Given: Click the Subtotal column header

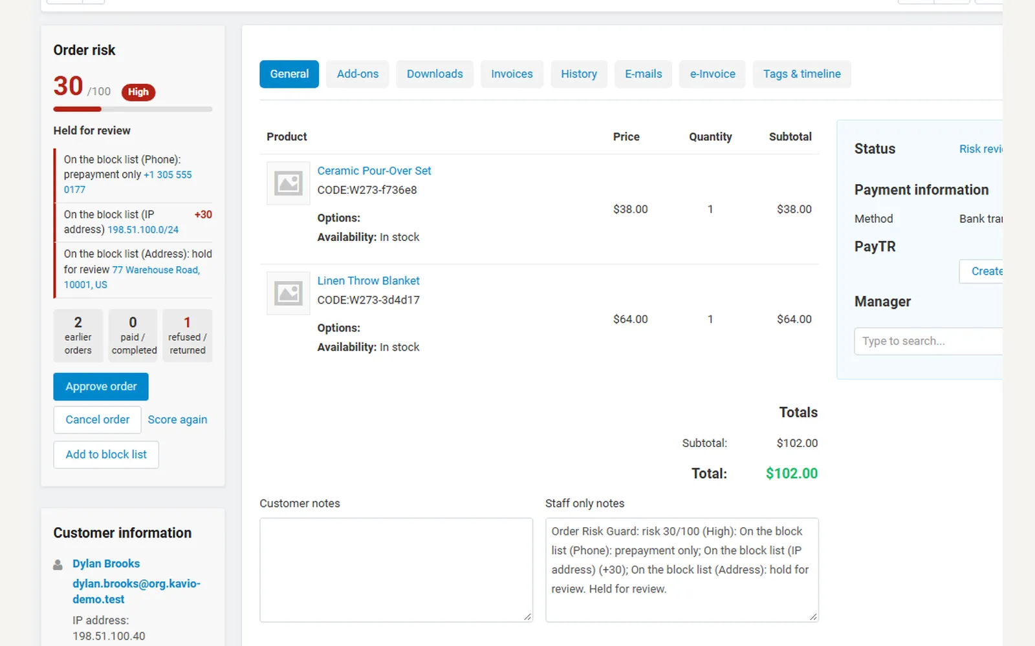Looking at the screenshot, I should pyautogui.click(x=790, y=137).
